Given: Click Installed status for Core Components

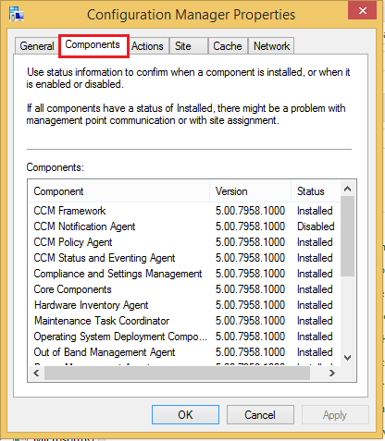Looking at the screenshot, I should point(315,289).
